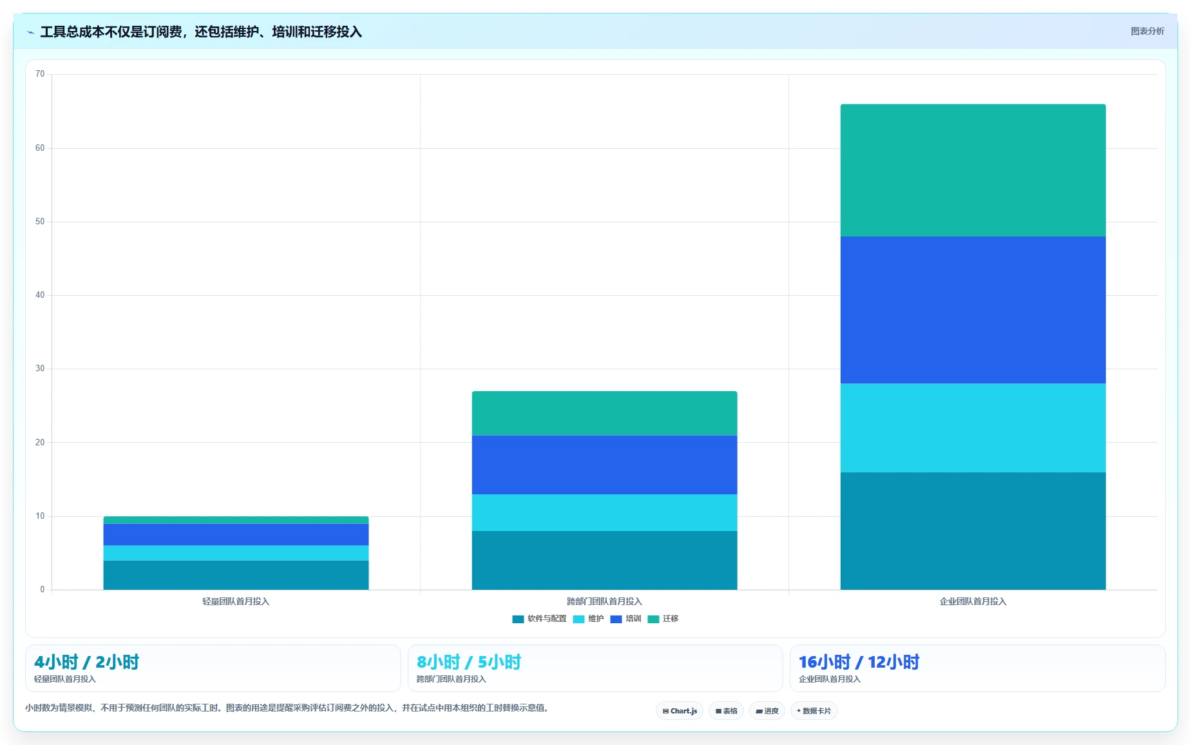Screen dimensions: 1191x745
Task: Click the 4小时 / 2小时 stat value
Action: (87, 662)
